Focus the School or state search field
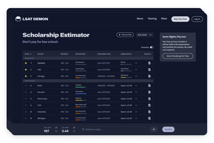214x143 pixels. pyautogui.click(x=113, y=129)
